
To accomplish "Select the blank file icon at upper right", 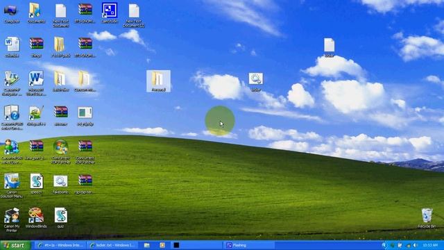I will pyautogui.click(x=329, y=48).
